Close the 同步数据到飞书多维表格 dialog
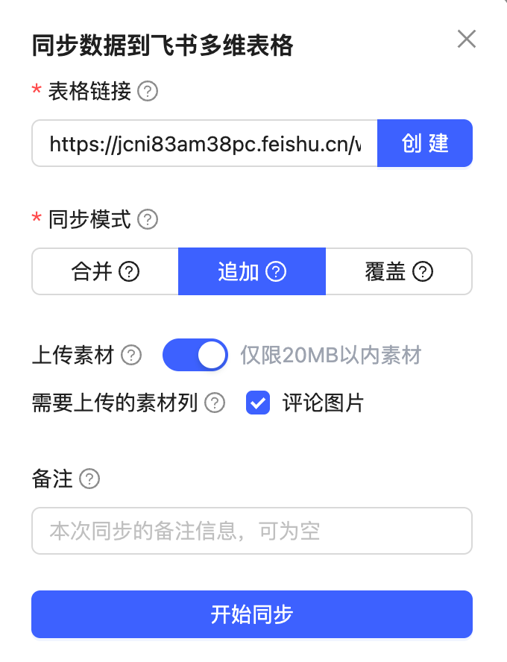Viewport: 507px width, 662px height. point(467,40)
